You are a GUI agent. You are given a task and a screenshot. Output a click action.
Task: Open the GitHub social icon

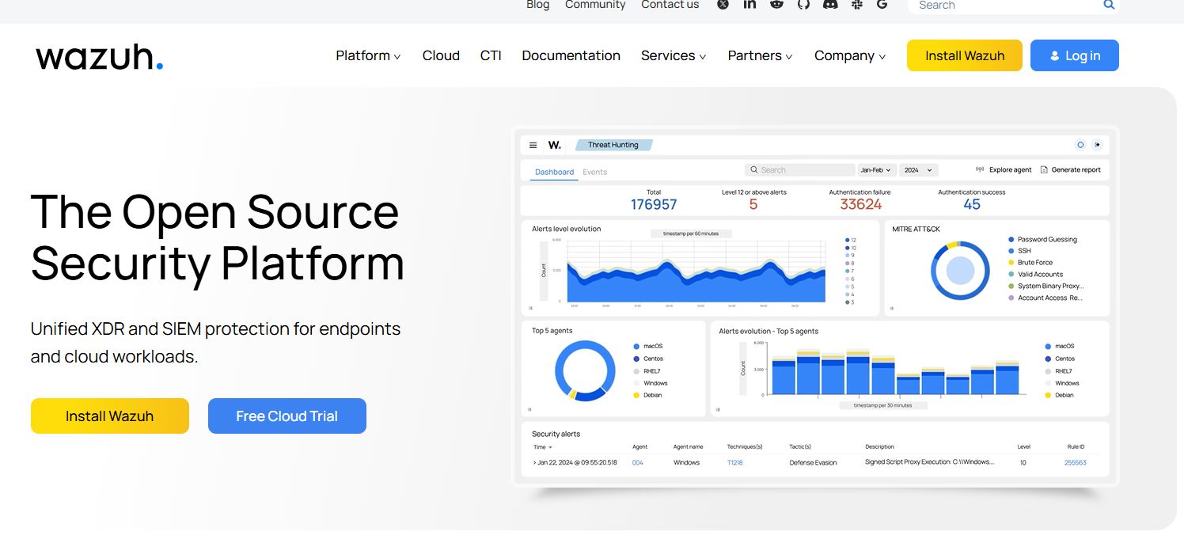(x=803, y=4)
